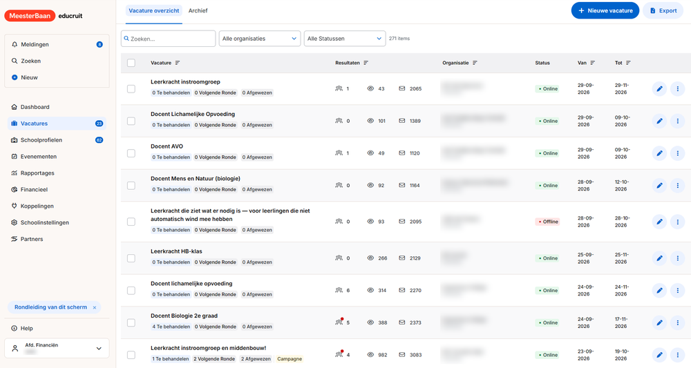Screen dimensions: 691x368
Task: Select checkbox for the Offline Leerkracht vacancy
Action: click(x=131, y=222)
